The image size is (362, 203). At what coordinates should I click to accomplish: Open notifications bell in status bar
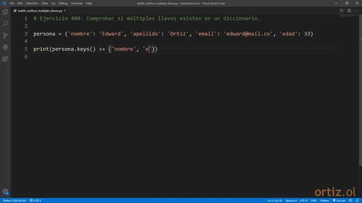(x=357, y=201)
